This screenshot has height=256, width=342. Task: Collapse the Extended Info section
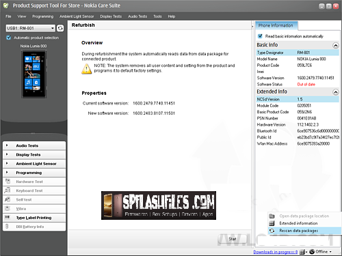336,92
